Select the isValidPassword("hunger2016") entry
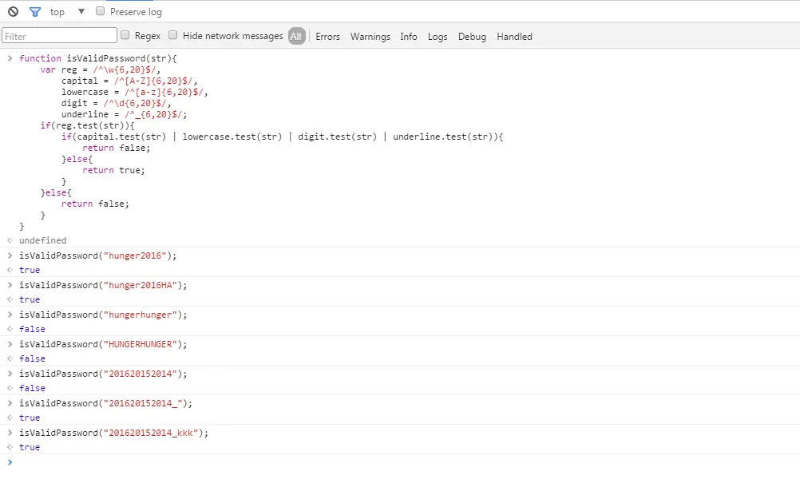Screen dimensions: 800x487 coord(98,255)
